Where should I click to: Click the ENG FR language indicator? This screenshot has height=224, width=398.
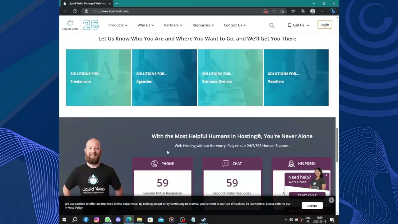[308, 220]
